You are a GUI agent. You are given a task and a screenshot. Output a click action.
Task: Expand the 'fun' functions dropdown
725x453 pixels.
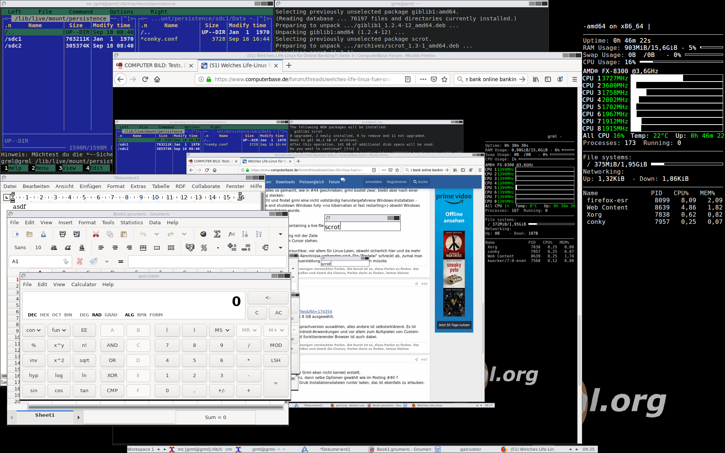[59, 330]
